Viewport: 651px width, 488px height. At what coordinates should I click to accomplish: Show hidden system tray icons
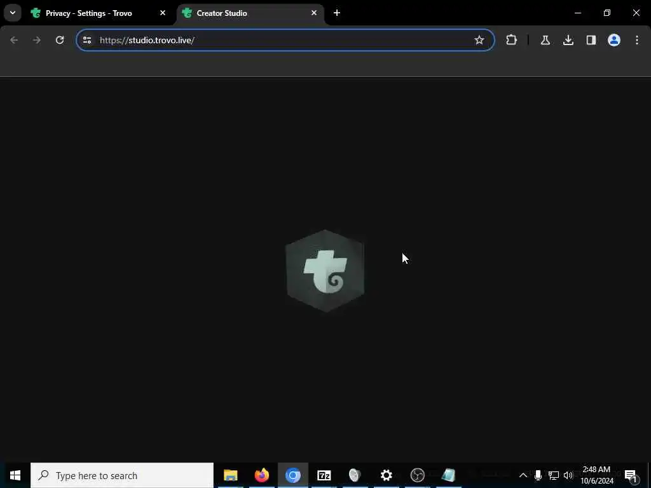point(523,475)
